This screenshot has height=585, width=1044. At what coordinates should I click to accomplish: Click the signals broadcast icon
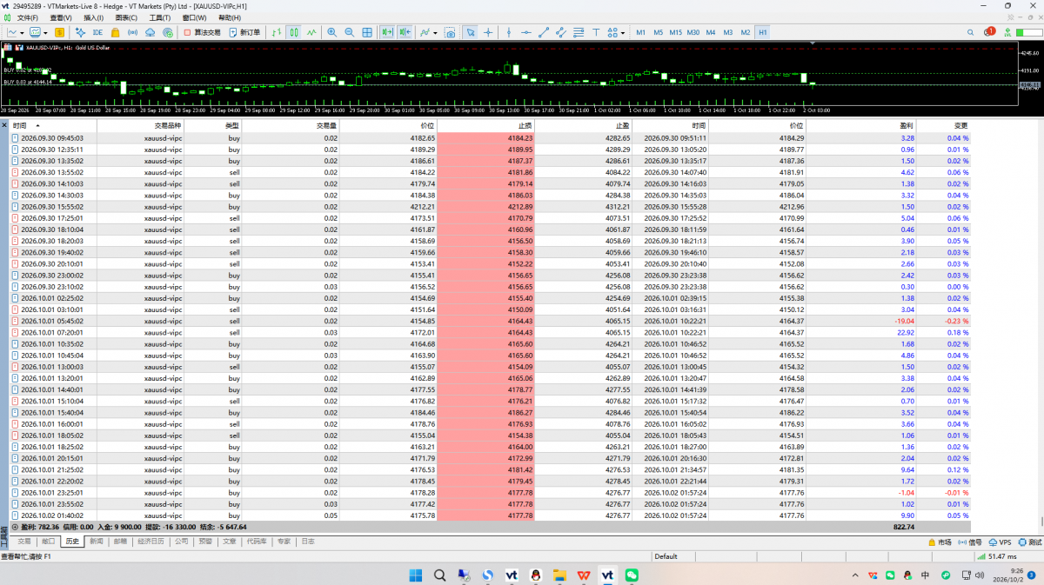[132, 32]
